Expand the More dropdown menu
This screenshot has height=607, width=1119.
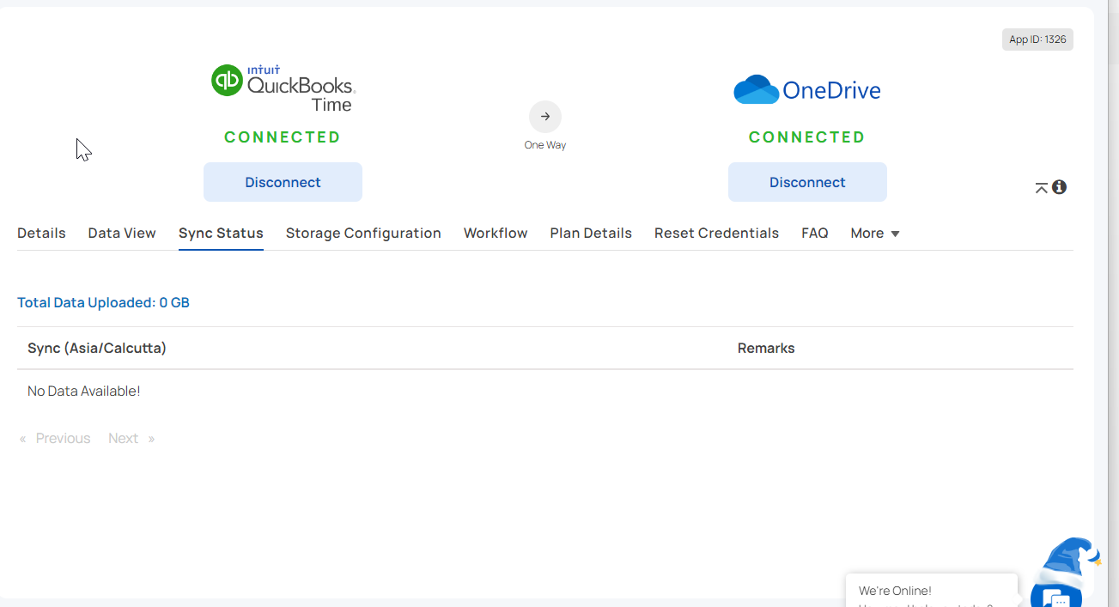point(875,234)
